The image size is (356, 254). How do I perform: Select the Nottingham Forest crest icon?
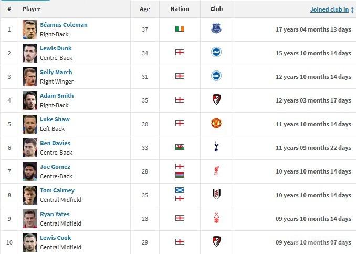pyautogui.click(x=216, y=218)
